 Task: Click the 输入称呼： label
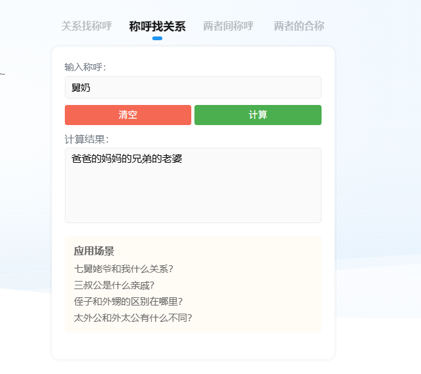pyautogui.click(x=85, y=67)
